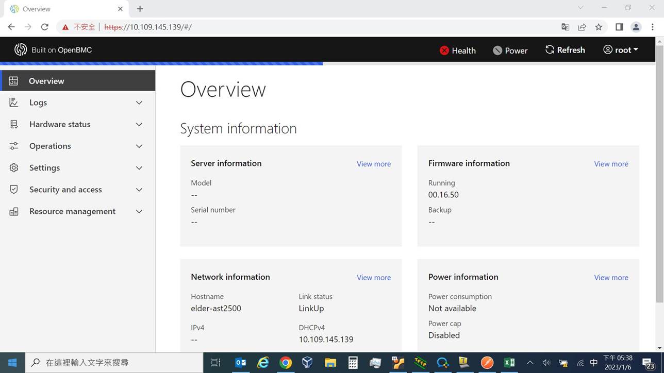Expand the Hardware status menu

(x=60, y=124)
